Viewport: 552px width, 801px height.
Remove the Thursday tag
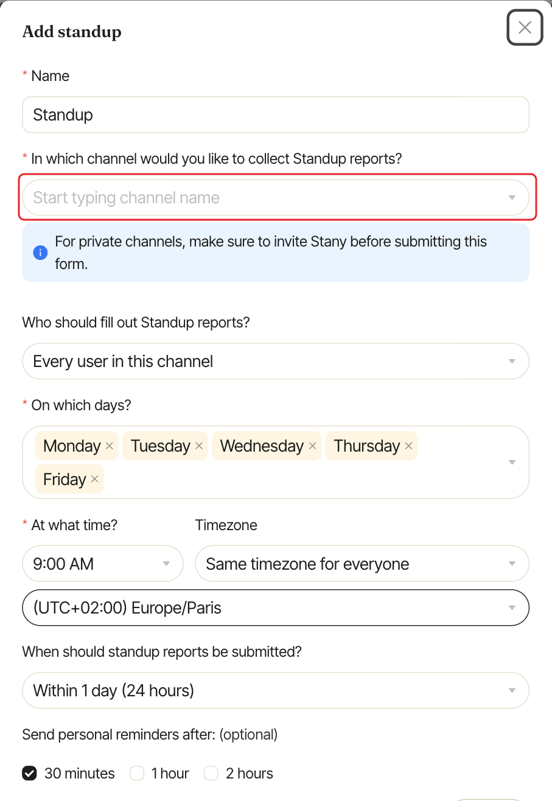click(408, 446)
